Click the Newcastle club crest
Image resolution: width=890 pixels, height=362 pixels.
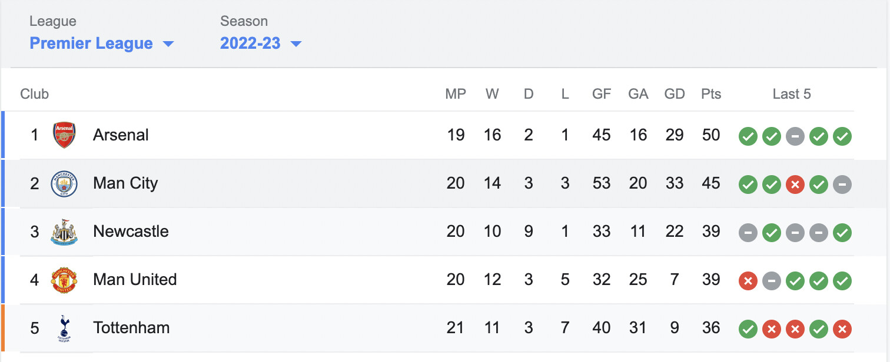[64, 232]
